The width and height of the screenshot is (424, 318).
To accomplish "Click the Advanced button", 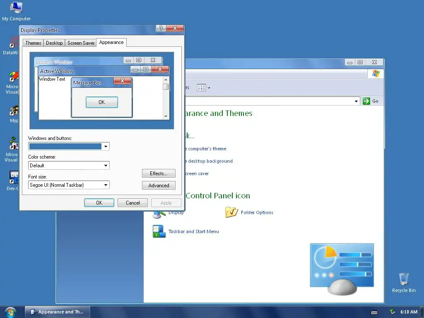I will point(159,185).
